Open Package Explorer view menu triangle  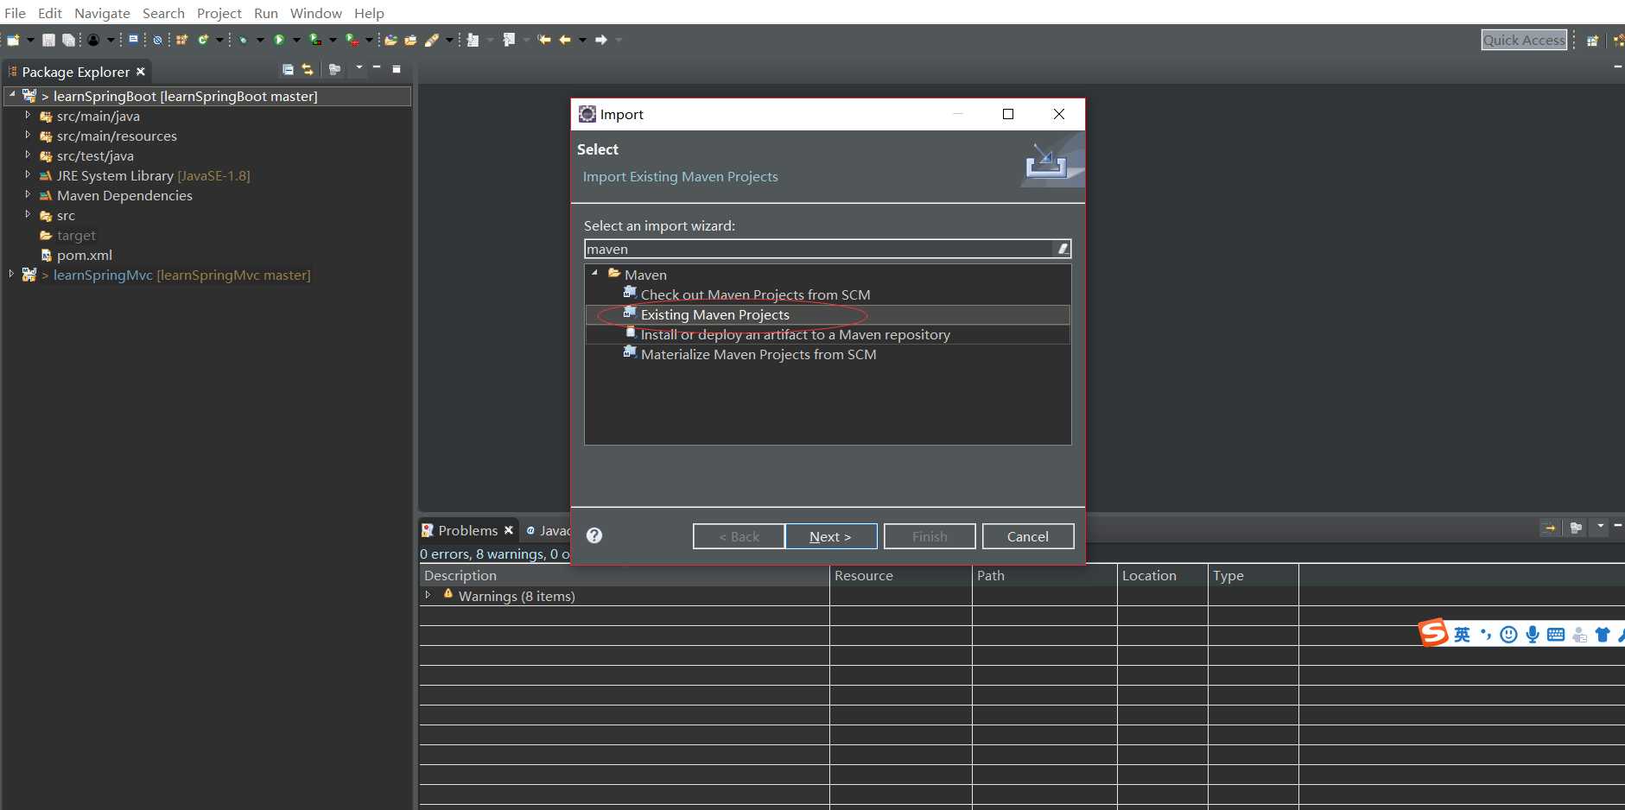(x=359, y=67)
